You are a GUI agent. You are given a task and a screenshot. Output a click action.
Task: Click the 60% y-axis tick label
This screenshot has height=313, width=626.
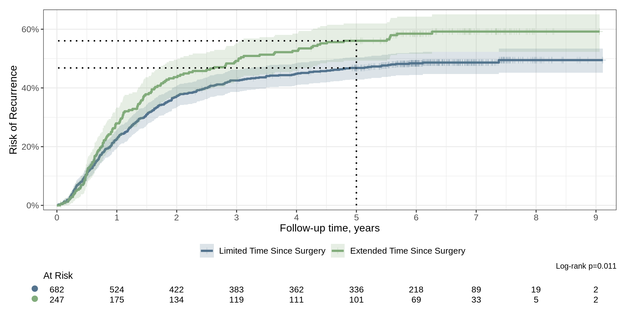[x=30, y=29]
